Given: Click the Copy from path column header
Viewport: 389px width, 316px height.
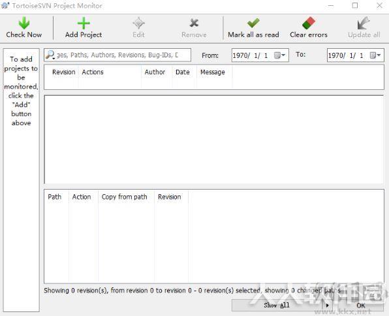Looking at the screenshot, I should point(124,197).
